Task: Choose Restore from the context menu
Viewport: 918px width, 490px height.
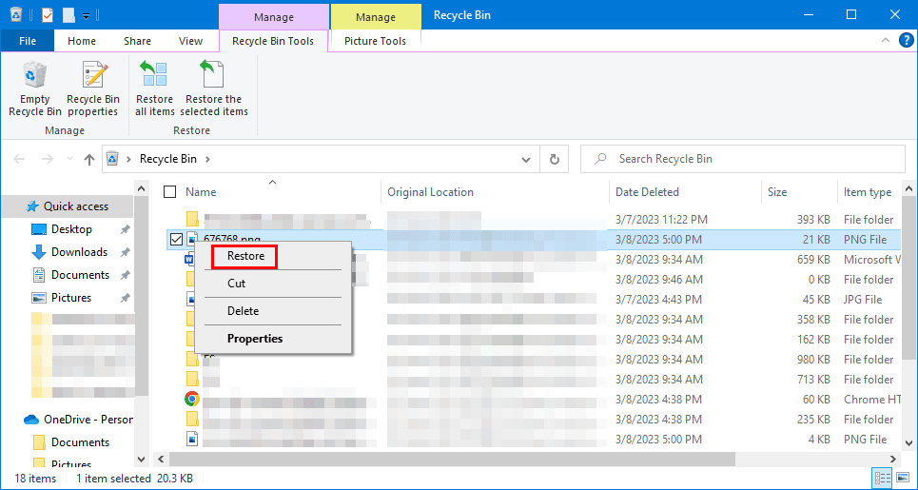Action: [x=245, y=256]
